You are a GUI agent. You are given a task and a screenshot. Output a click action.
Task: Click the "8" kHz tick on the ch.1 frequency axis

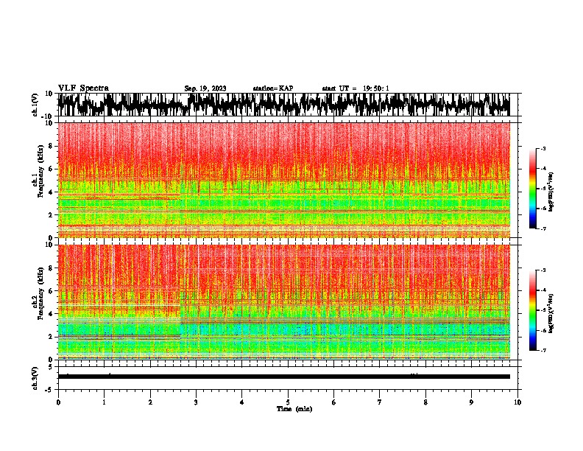[51, 146]
